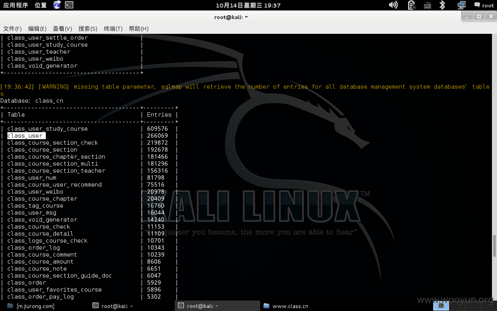Click the volume speaker icon

pyautogui.click(x=393, y=5)
